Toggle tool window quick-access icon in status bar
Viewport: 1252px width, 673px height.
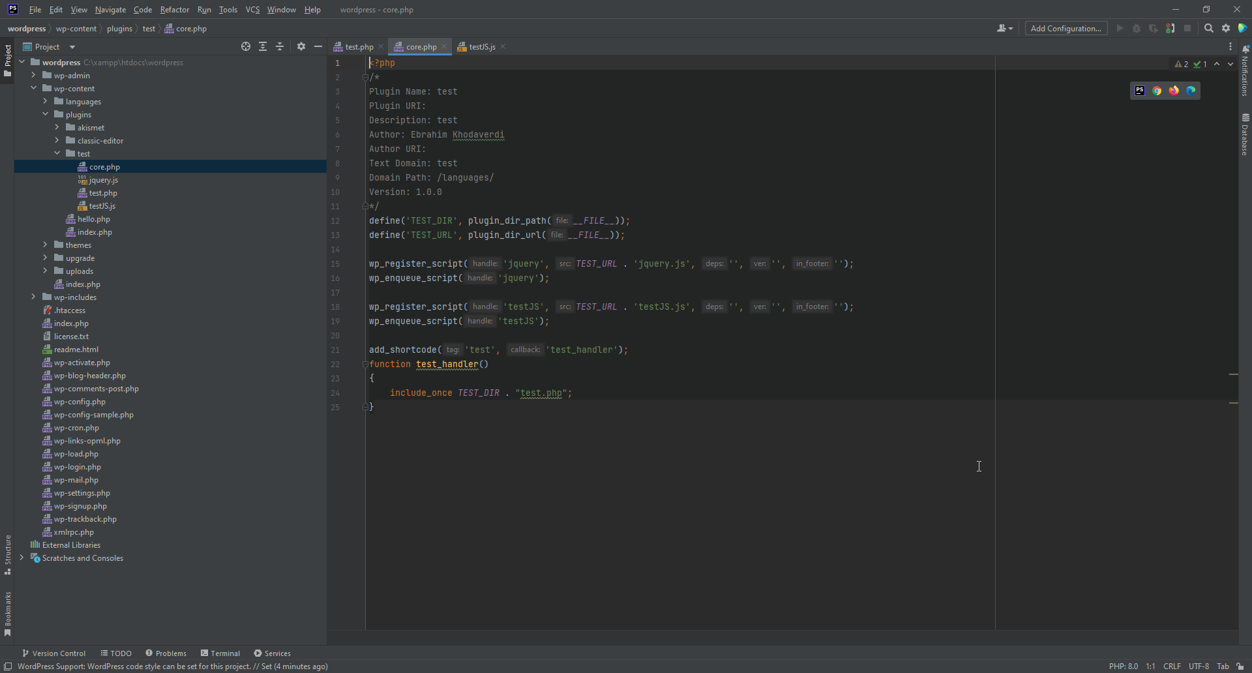8,666
